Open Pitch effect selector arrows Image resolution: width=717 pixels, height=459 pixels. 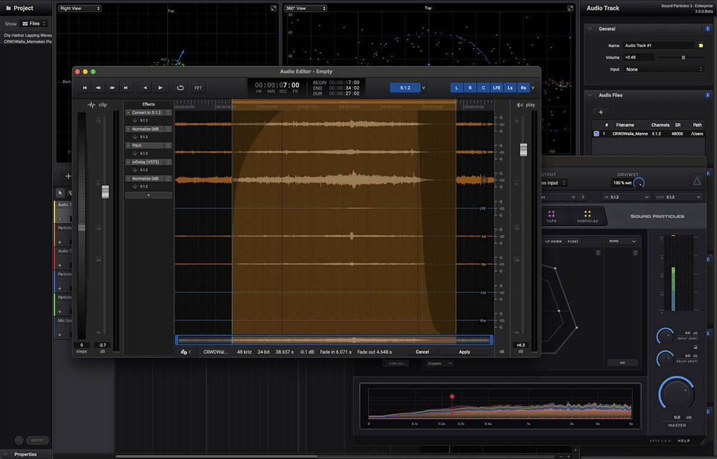click(168, 145)
